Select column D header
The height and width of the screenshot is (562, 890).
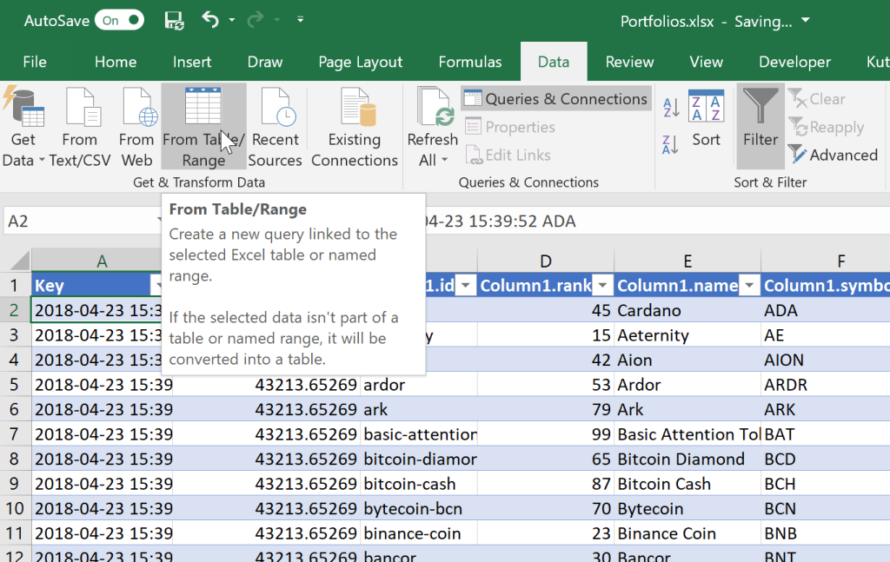click(x=546, y=261)
